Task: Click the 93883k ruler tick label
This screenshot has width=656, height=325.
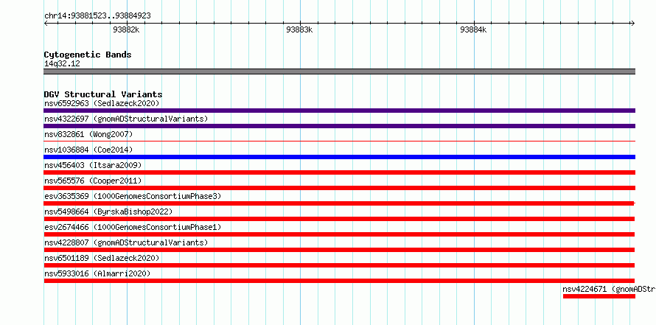Action: tap(299, 29)
